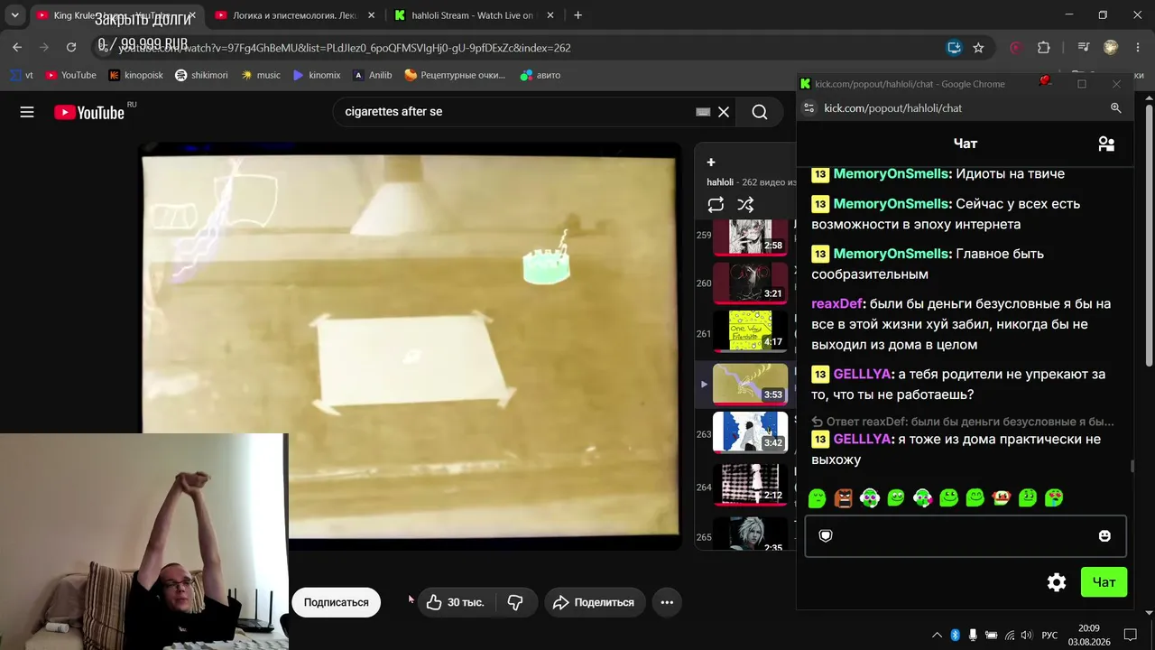Screen dimensions: 1155x650
Task: Click MemoryOnSmells username on Идиоты на твиче message
Action: [x=892, y=173]
